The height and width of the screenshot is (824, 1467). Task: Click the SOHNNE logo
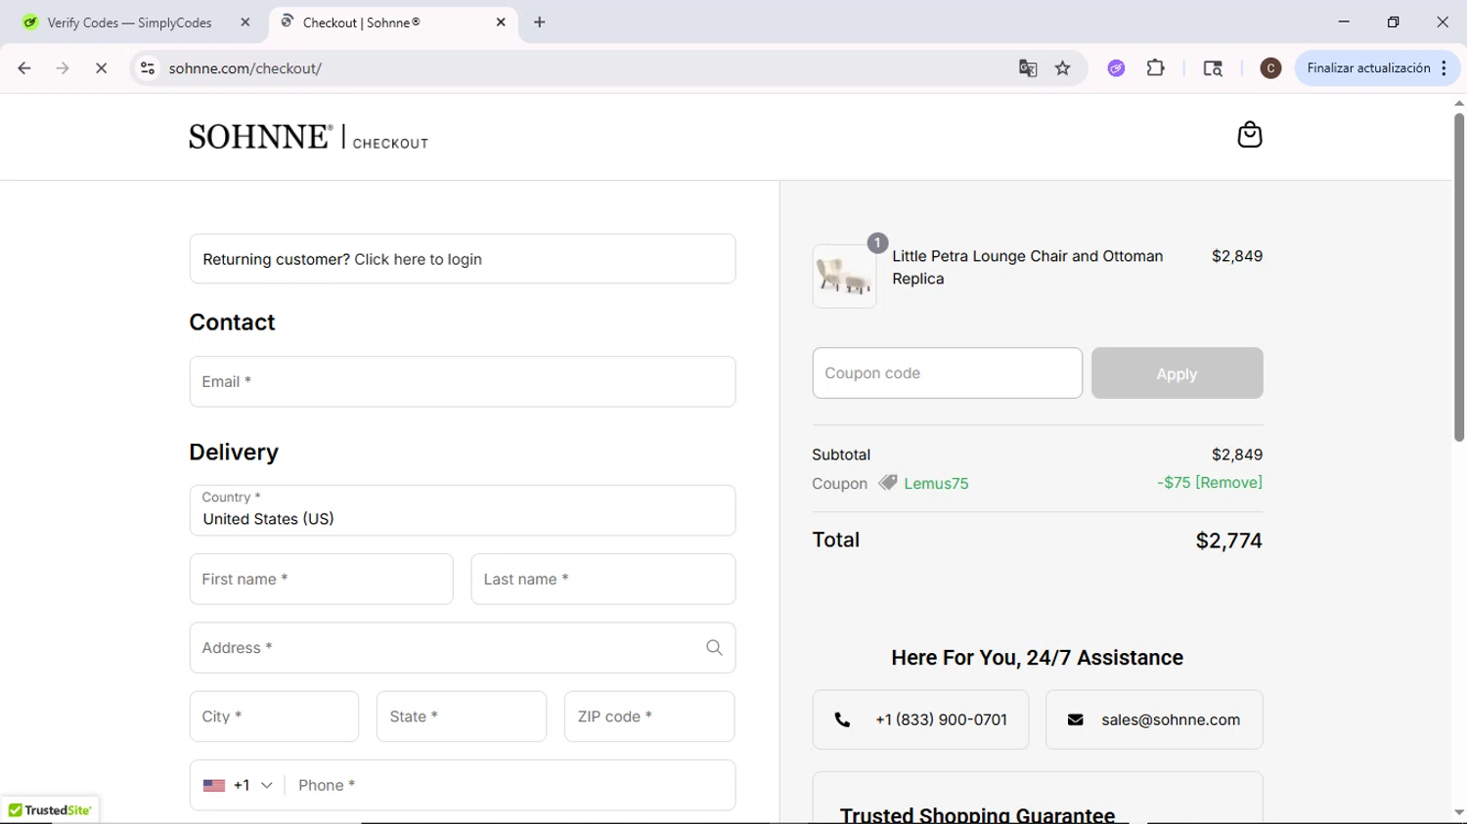pos(261,136)
